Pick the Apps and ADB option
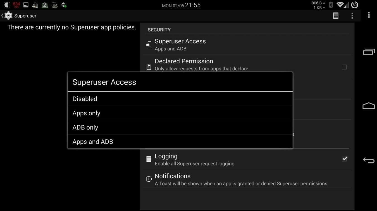Image resolution: width=377 pixels, height=211 pixels. tap(180, 142)
